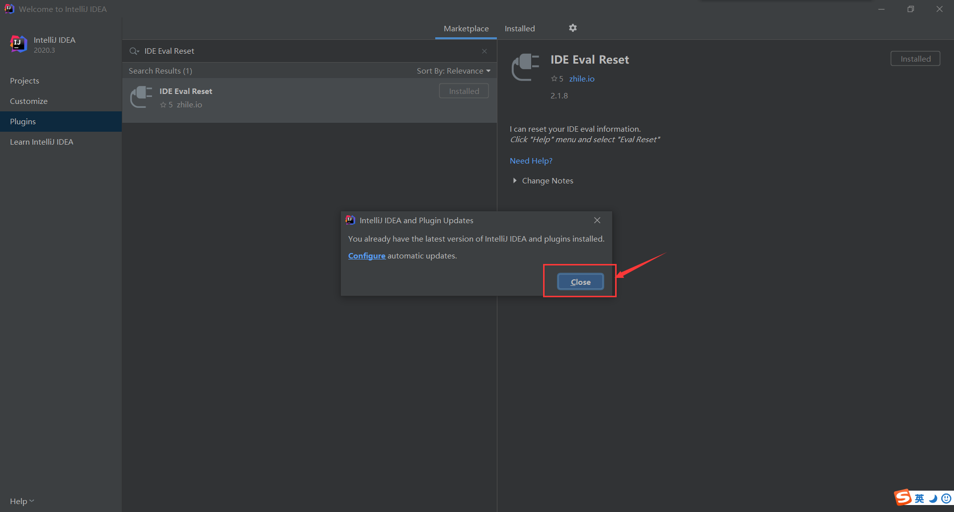The image size is (954, 512).
Task: Click Installed button in plugin details
Action: (915, 59)
